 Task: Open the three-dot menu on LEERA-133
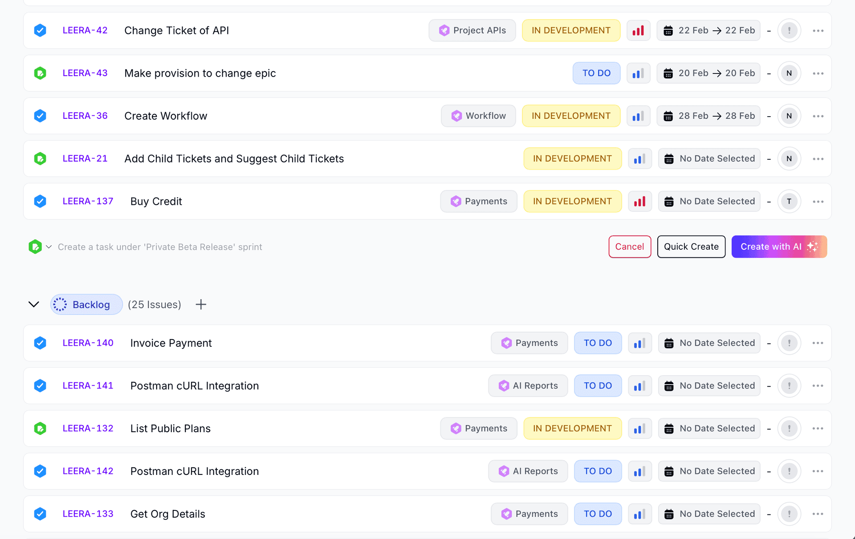pyautogui.click(x=818, y=514)
